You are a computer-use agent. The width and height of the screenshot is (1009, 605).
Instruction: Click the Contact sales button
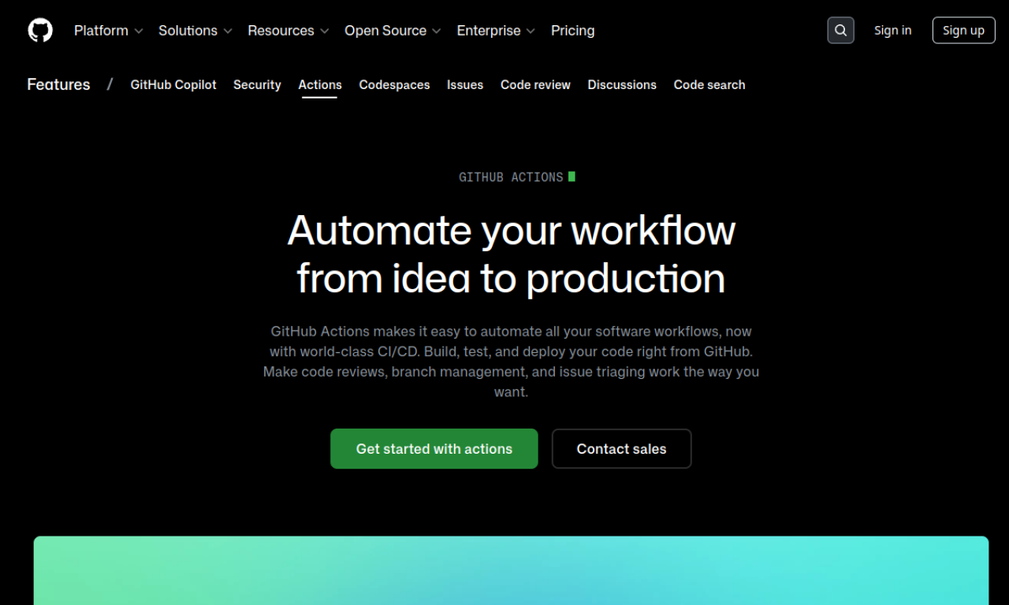[x=621, y=448]
